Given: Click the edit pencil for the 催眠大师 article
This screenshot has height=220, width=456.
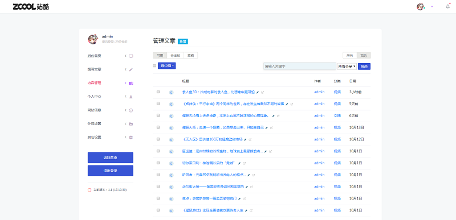Looking at the screenshot, I should click(x=266, y=128).
